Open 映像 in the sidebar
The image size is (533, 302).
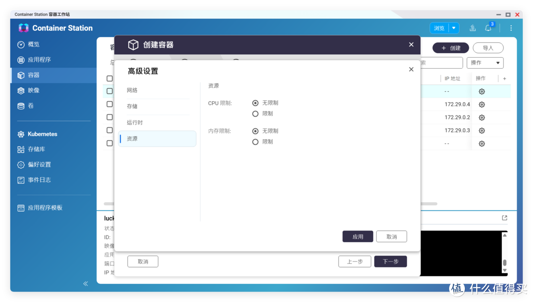pyautogui.click(x=34, y=91)
